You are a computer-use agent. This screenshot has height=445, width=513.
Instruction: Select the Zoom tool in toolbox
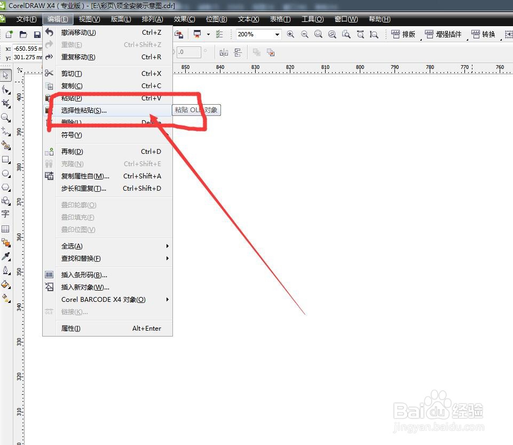[5, 118]
